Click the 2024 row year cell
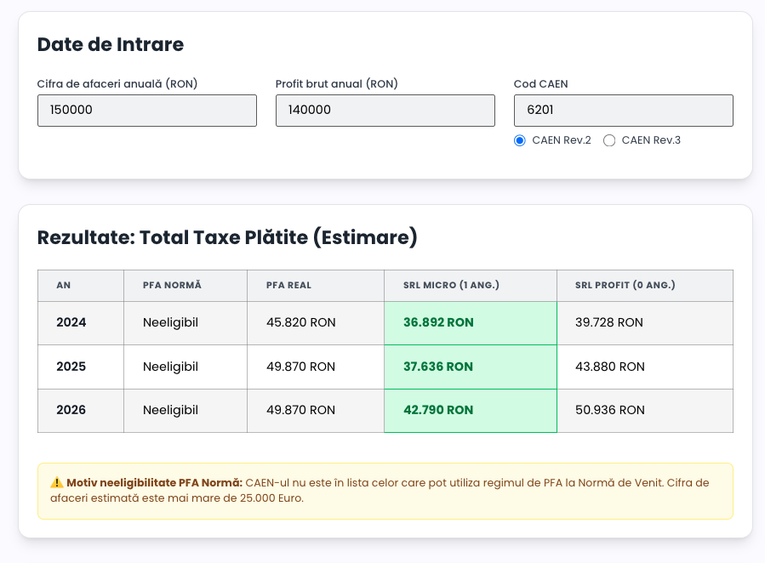 71,323
